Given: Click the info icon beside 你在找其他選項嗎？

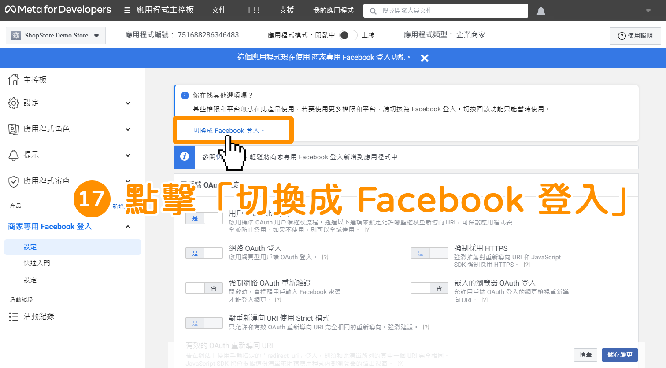Looking at the screenshot, I should point(185,95).
